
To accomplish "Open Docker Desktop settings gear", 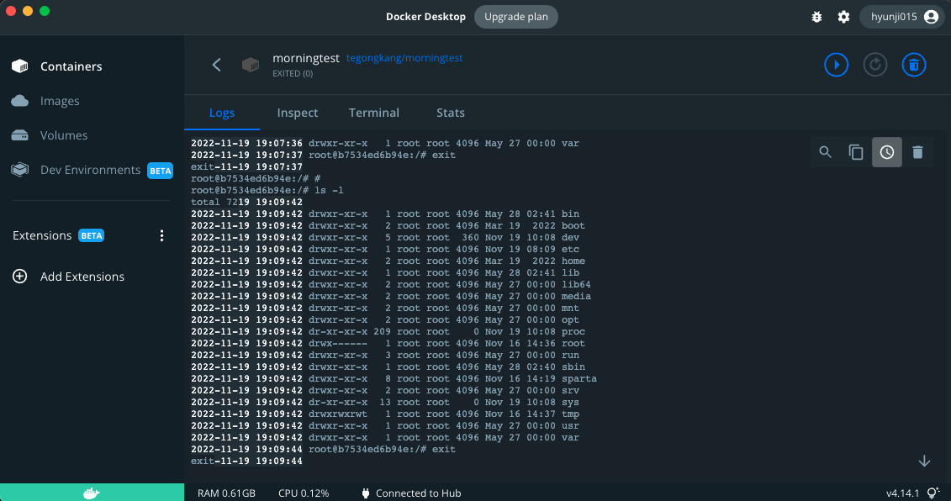I will (843, 17).
